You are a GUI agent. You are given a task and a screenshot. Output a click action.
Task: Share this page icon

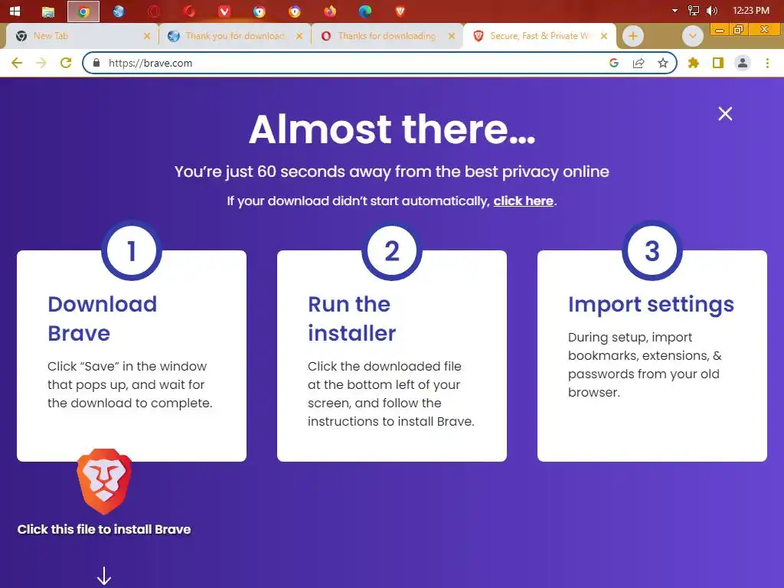point(639,63)
